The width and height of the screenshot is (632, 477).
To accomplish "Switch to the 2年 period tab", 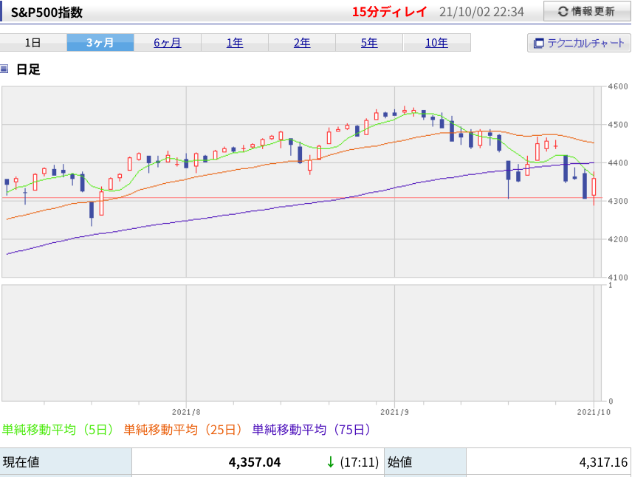I will (x=302, y=43).
